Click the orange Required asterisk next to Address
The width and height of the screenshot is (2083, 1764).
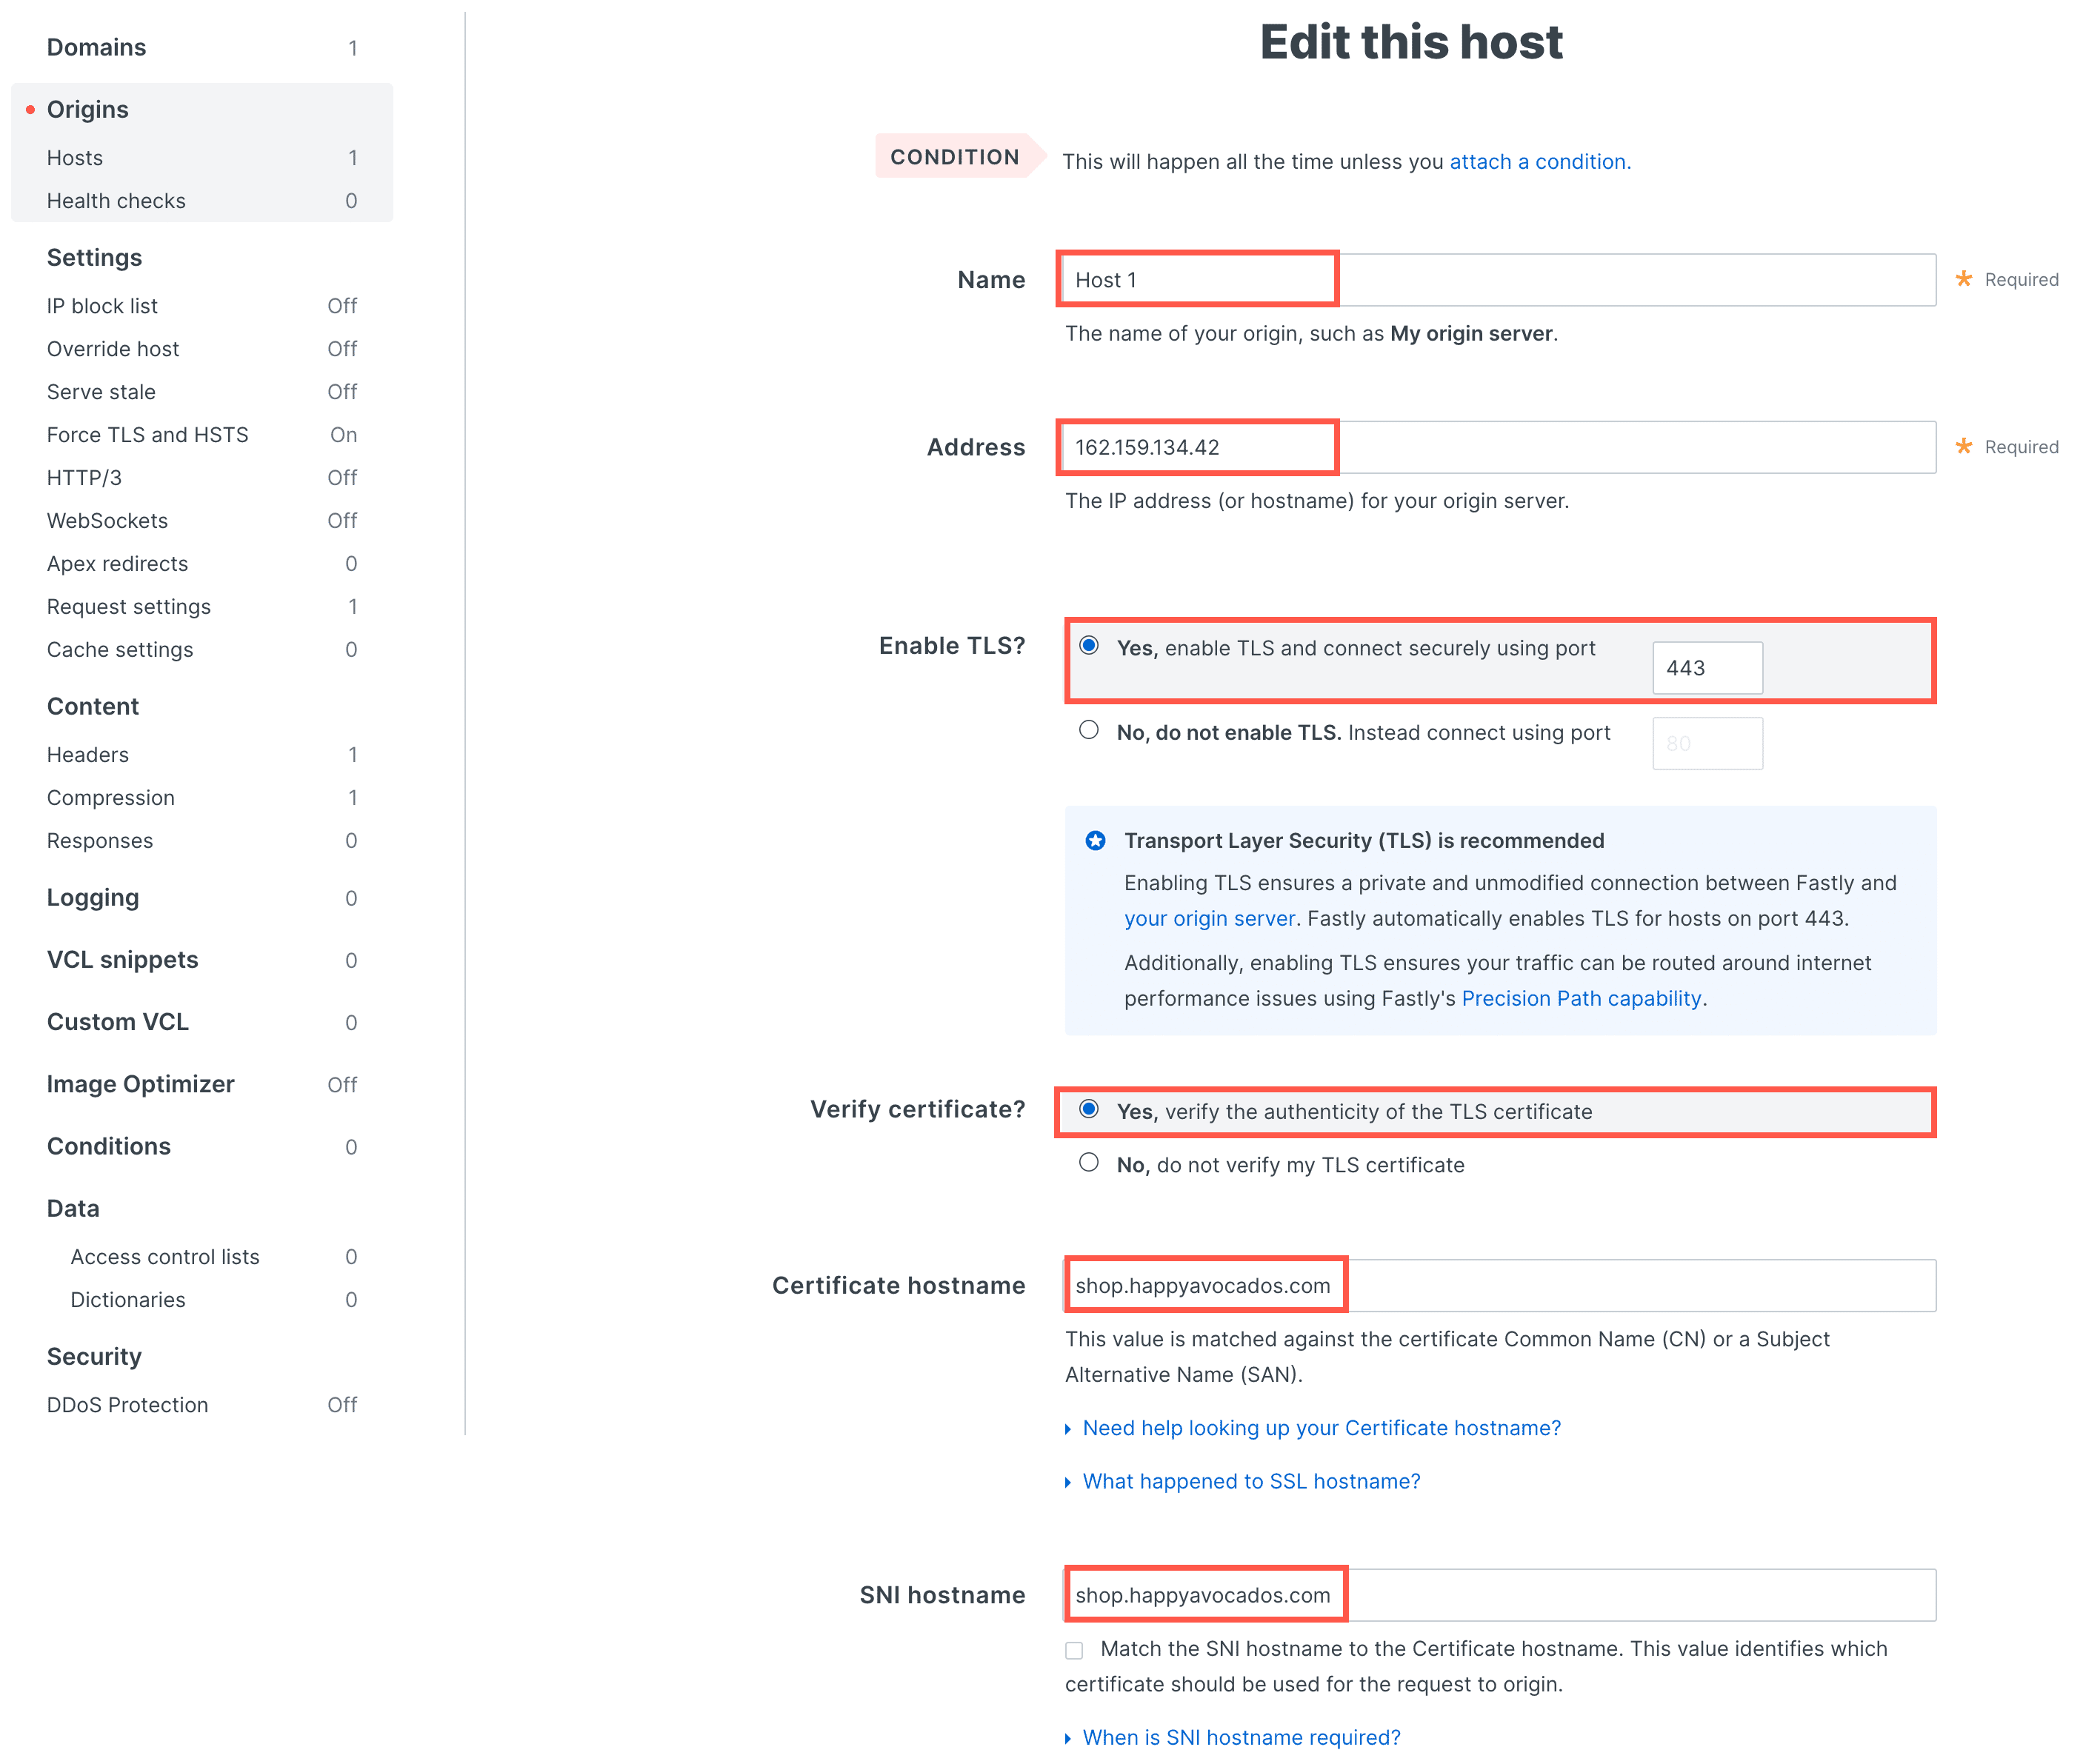(x=1963, y=446)
